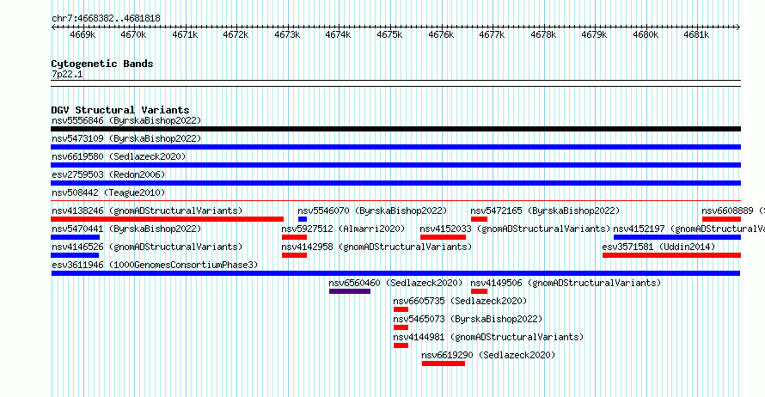Select the blue nsv4152197 variant bar

(x=677, y=237)
